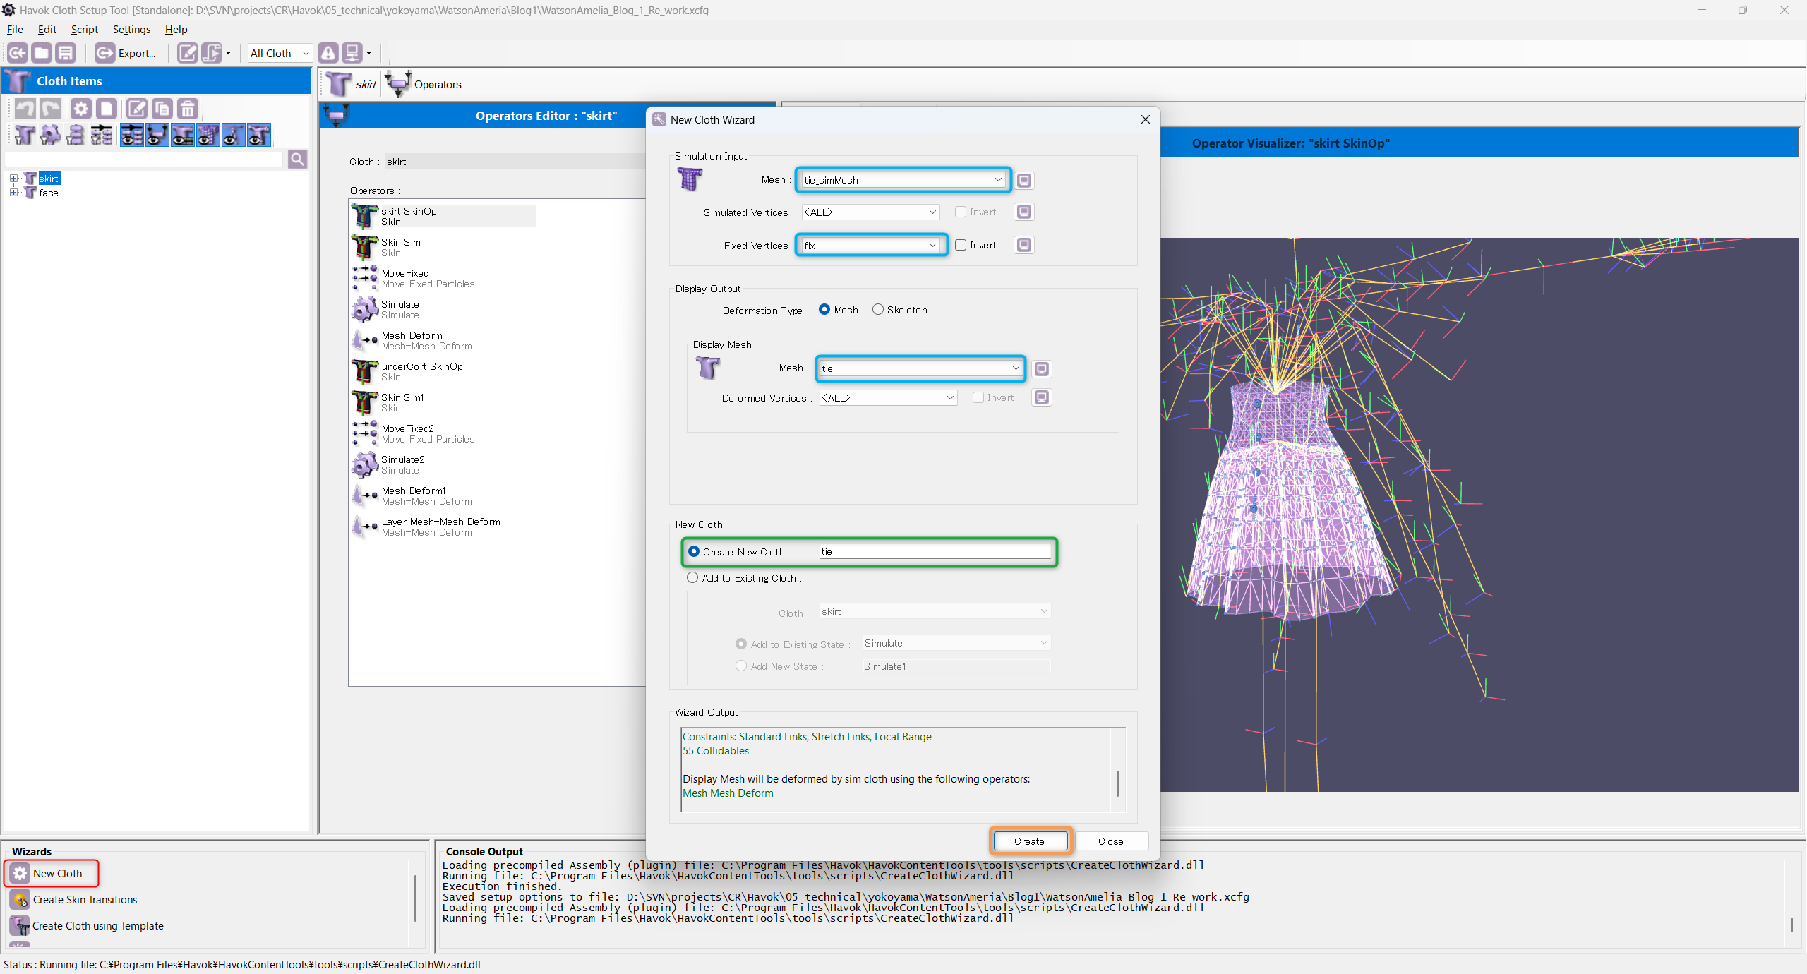Open a file with the folder toolbar icon
This screenshot has width=1807, height=974.
click(x=42, y=53)
